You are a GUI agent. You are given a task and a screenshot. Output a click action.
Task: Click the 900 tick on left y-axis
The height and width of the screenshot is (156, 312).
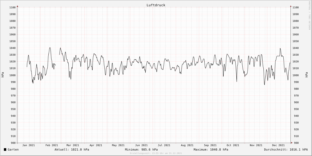tap(14, 143)
